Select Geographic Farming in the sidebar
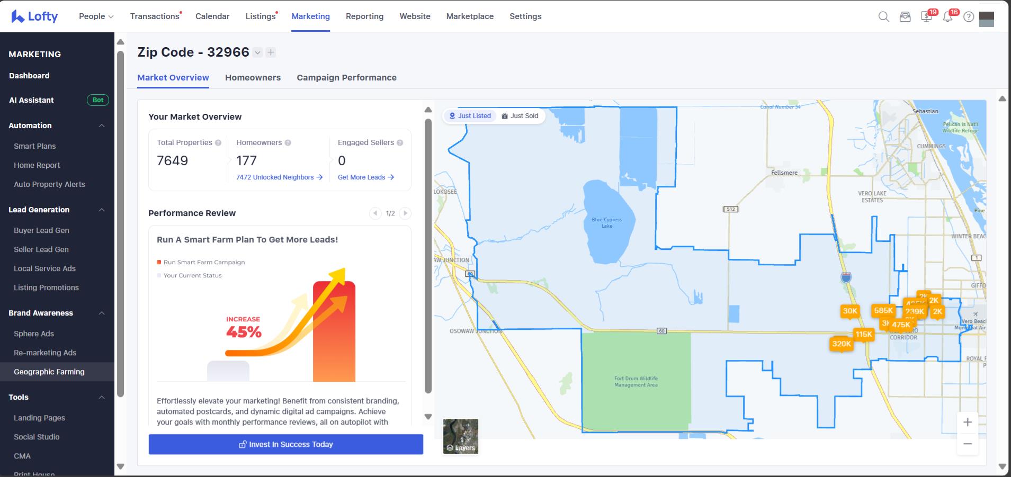The image size is (1011, 477). click(49, 372)
